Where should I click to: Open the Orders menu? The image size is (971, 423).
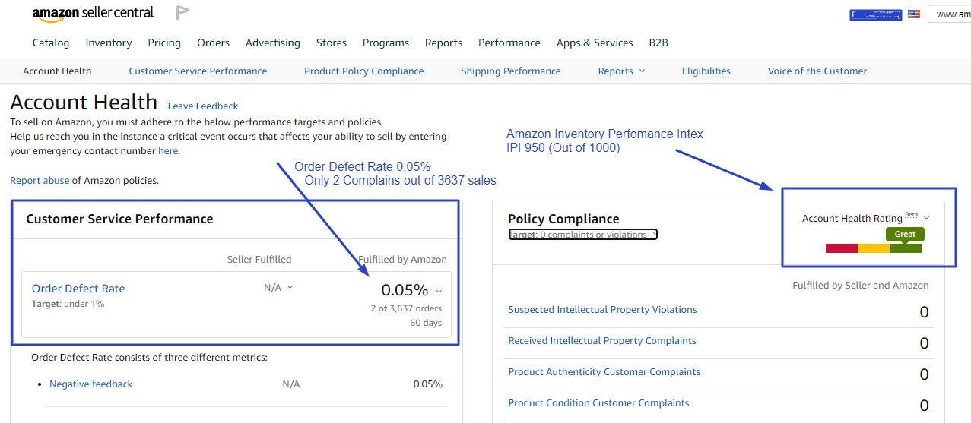(x=213, y=43)
